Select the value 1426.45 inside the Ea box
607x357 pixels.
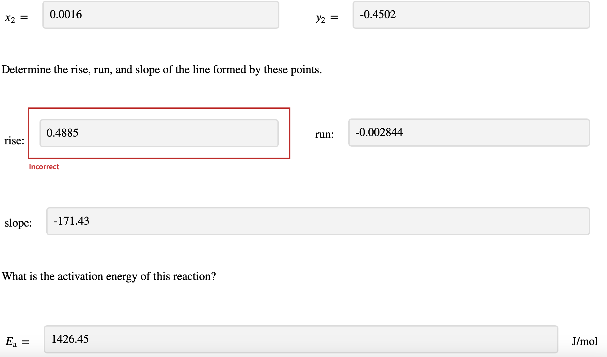click(70, 339)
